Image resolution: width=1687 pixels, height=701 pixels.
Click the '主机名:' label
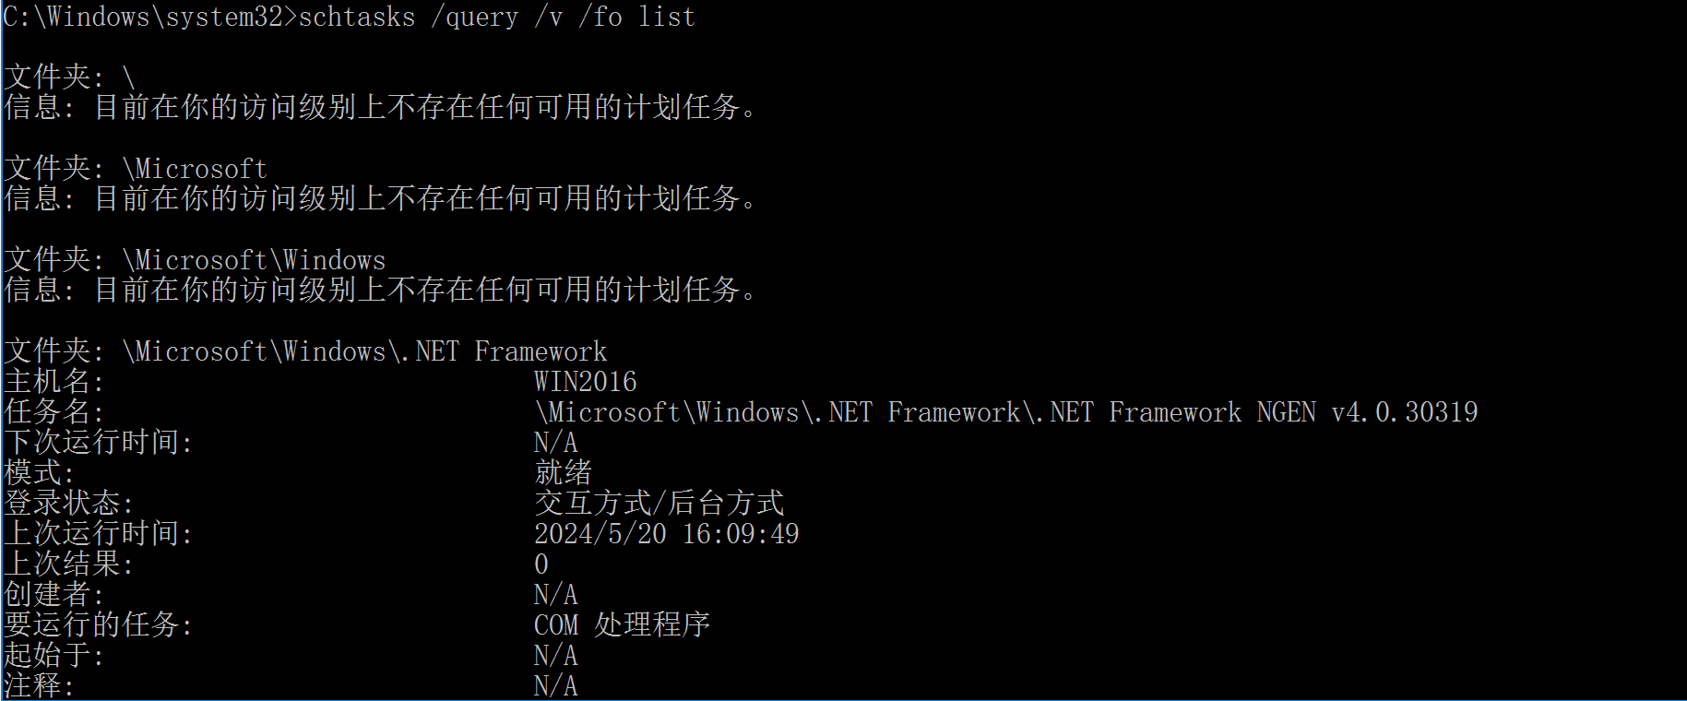pos(53,382)
